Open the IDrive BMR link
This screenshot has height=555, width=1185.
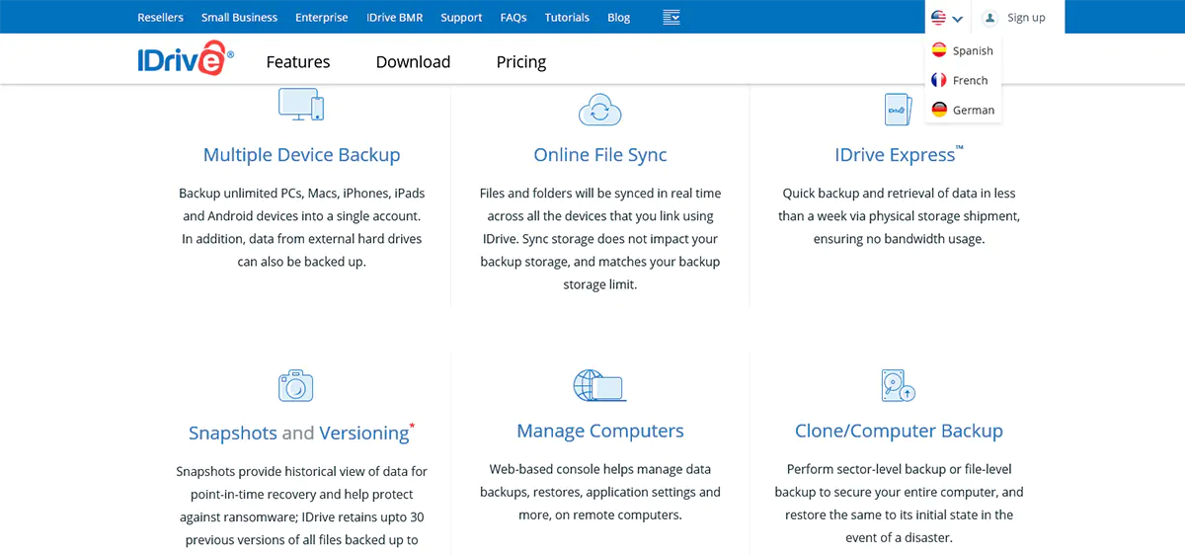pyautogui.click(x=394, y=17)
